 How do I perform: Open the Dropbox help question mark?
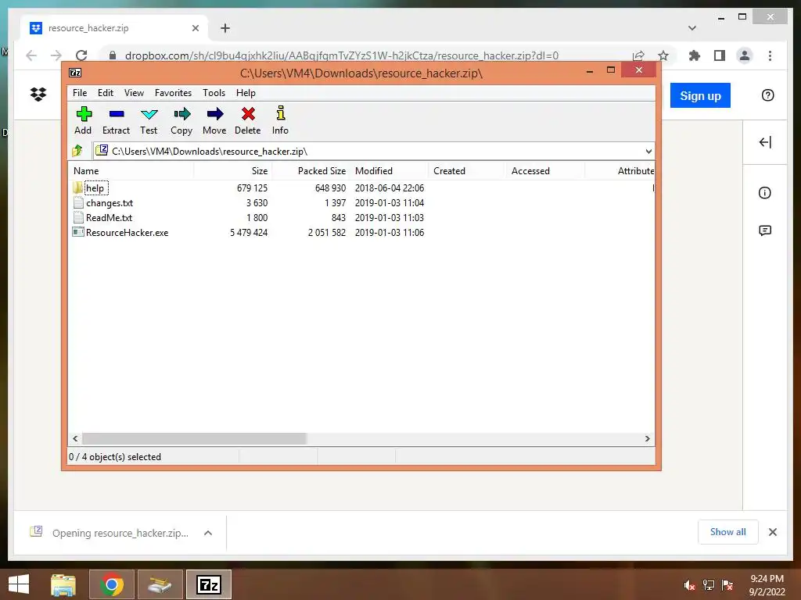(768, 95)
